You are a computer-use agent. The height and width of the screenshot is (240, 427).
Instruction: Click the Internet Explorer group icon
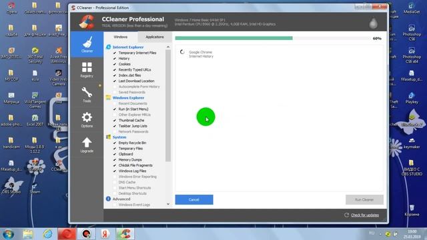pos(108,47)
